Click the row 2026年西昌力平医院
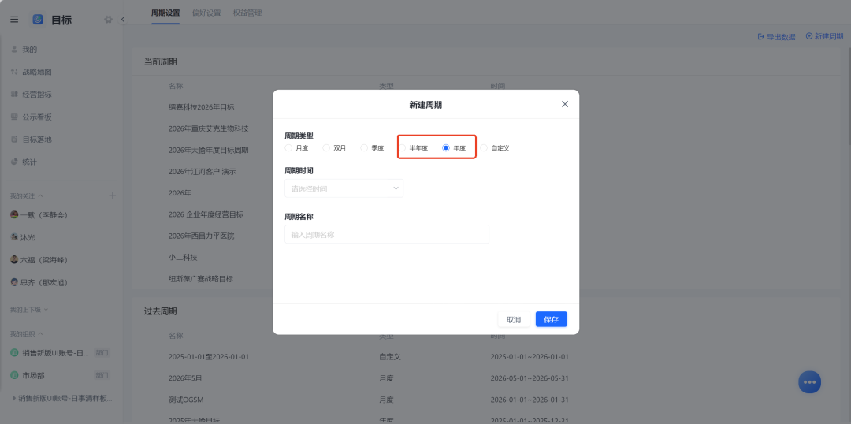851x424 pixels. click(202, 236)
